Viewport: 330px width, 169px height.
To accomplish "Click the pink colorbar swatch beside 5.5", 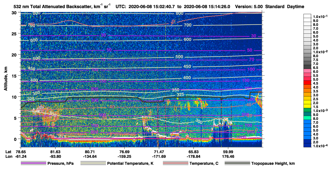I will [308, 74].
